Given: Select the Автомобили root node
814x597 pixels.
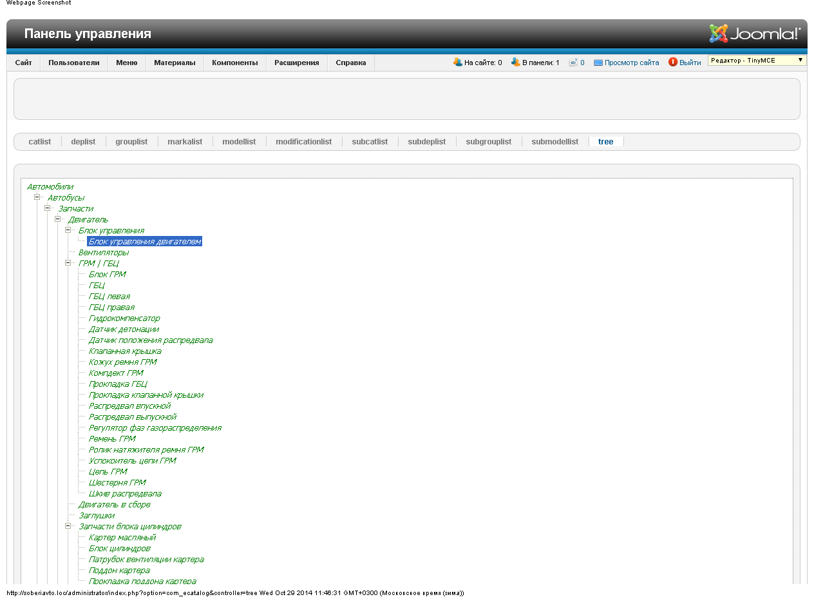Looking at the screenshot, I should click(50, 186).
